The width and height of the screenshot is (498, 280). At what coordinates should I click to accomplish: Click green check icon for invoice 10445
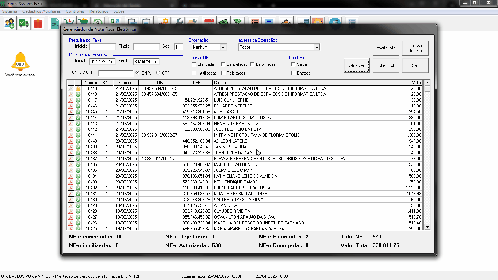click(78, 112)
